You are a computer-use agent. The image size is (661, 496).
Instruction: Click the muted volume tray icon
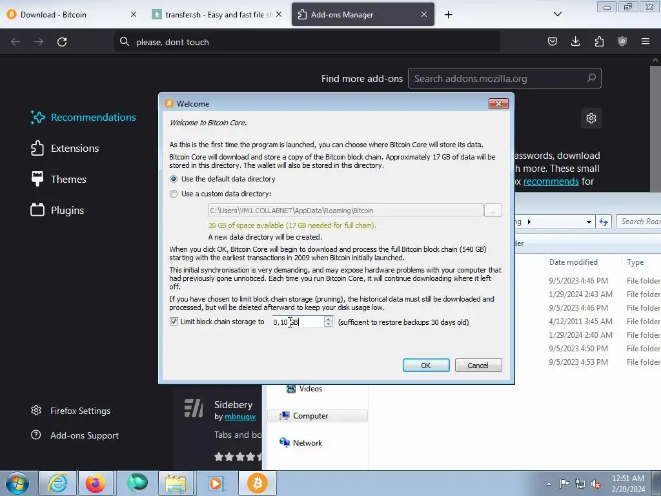pyautogui.click(x=596, y=484)
